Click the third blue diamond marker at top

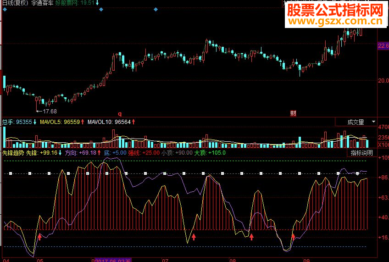pos(156,10)
